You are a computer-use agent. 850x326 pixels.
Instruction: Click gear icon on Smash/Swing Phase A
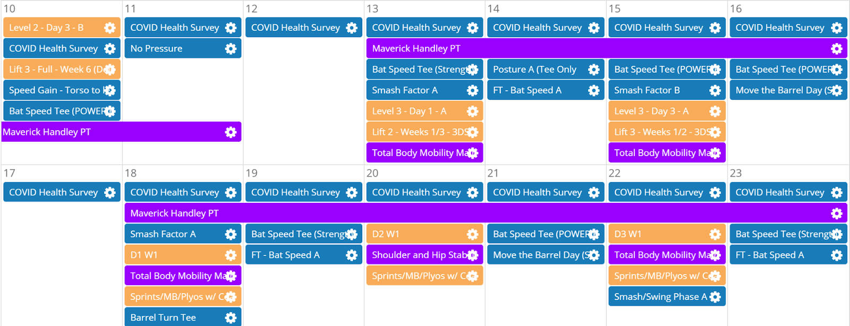pos(715,297)
